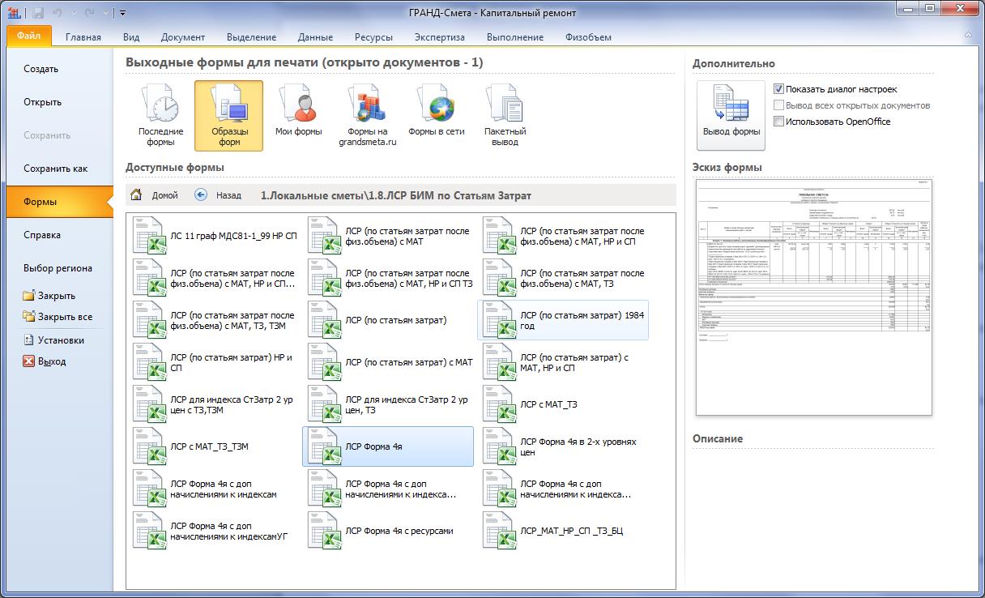Screen dimensions: 985x598
Task: Open the Файл tab
Action: 28,36
